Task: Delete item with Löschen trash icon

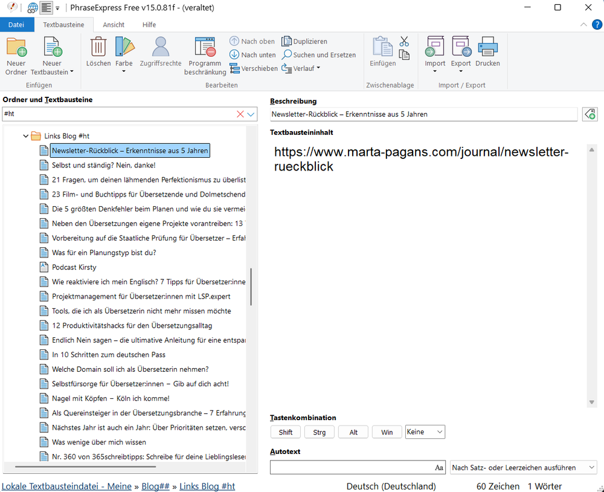Action: (x=98, y=51)
